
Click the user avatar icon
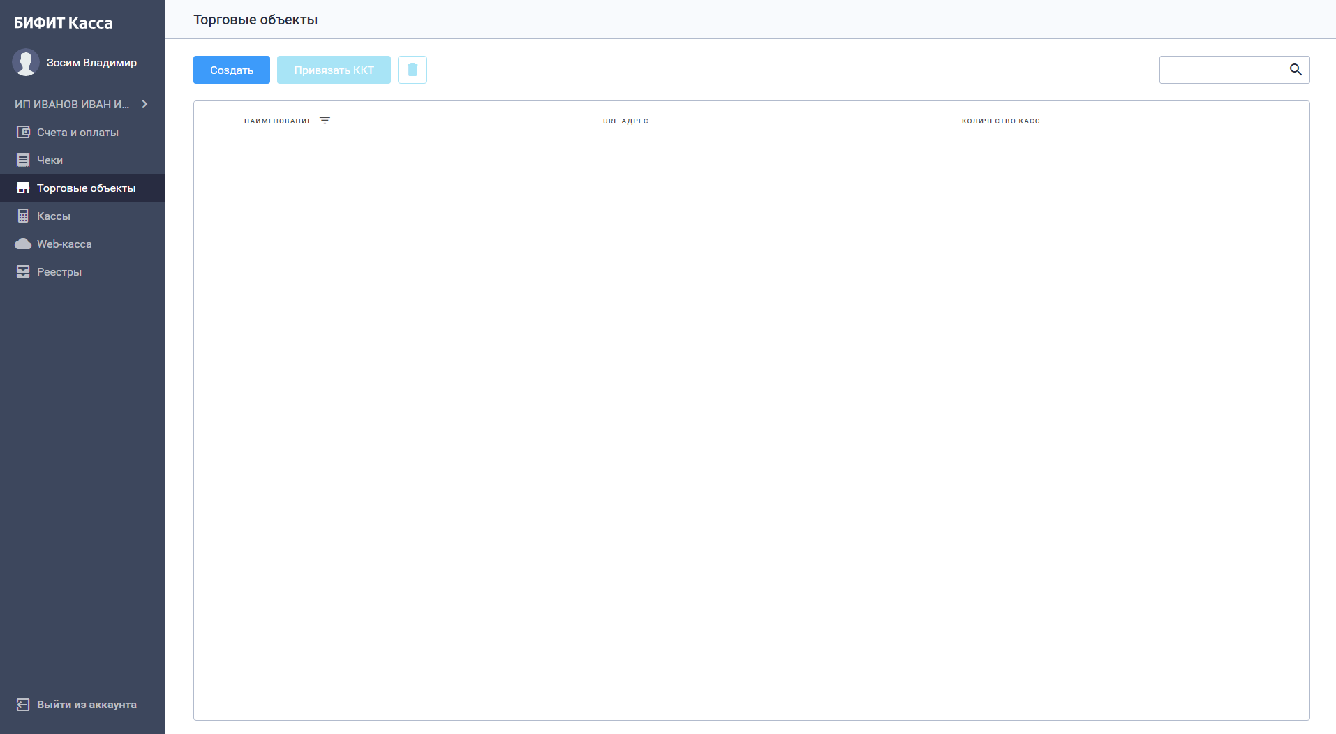(x=26, y=62)
